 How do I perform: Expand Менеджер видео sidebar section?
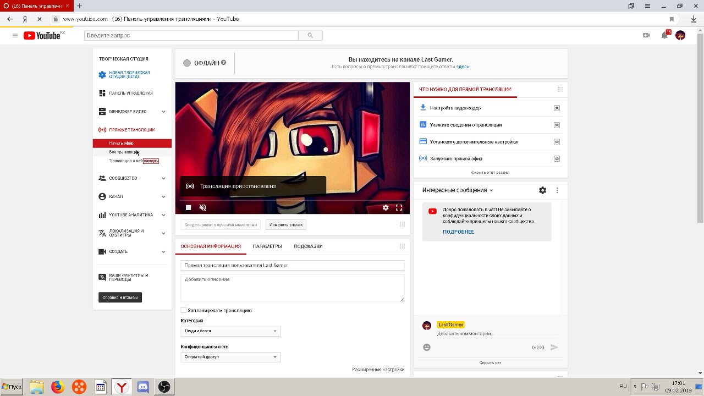pos(163,112)
